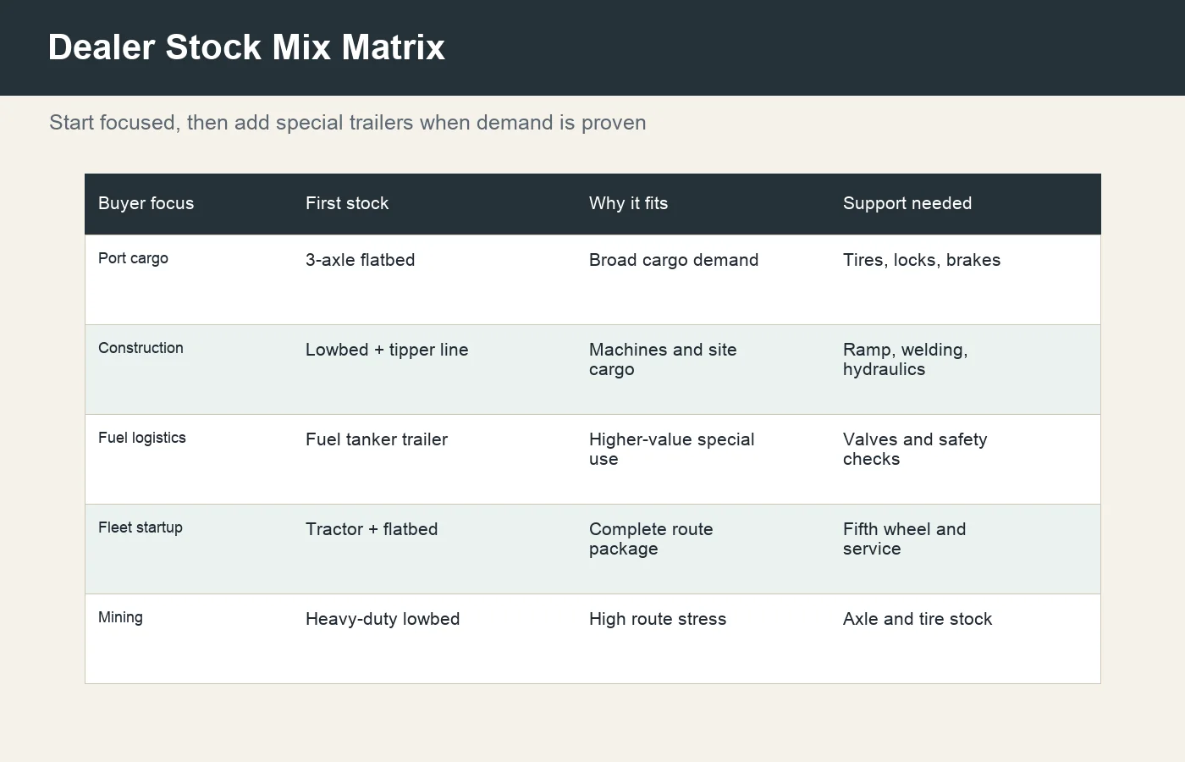Select the subtitle 'Start focused, then add special trailers'
Viewport: 1185px width, 762px height.
click(231, 123)
